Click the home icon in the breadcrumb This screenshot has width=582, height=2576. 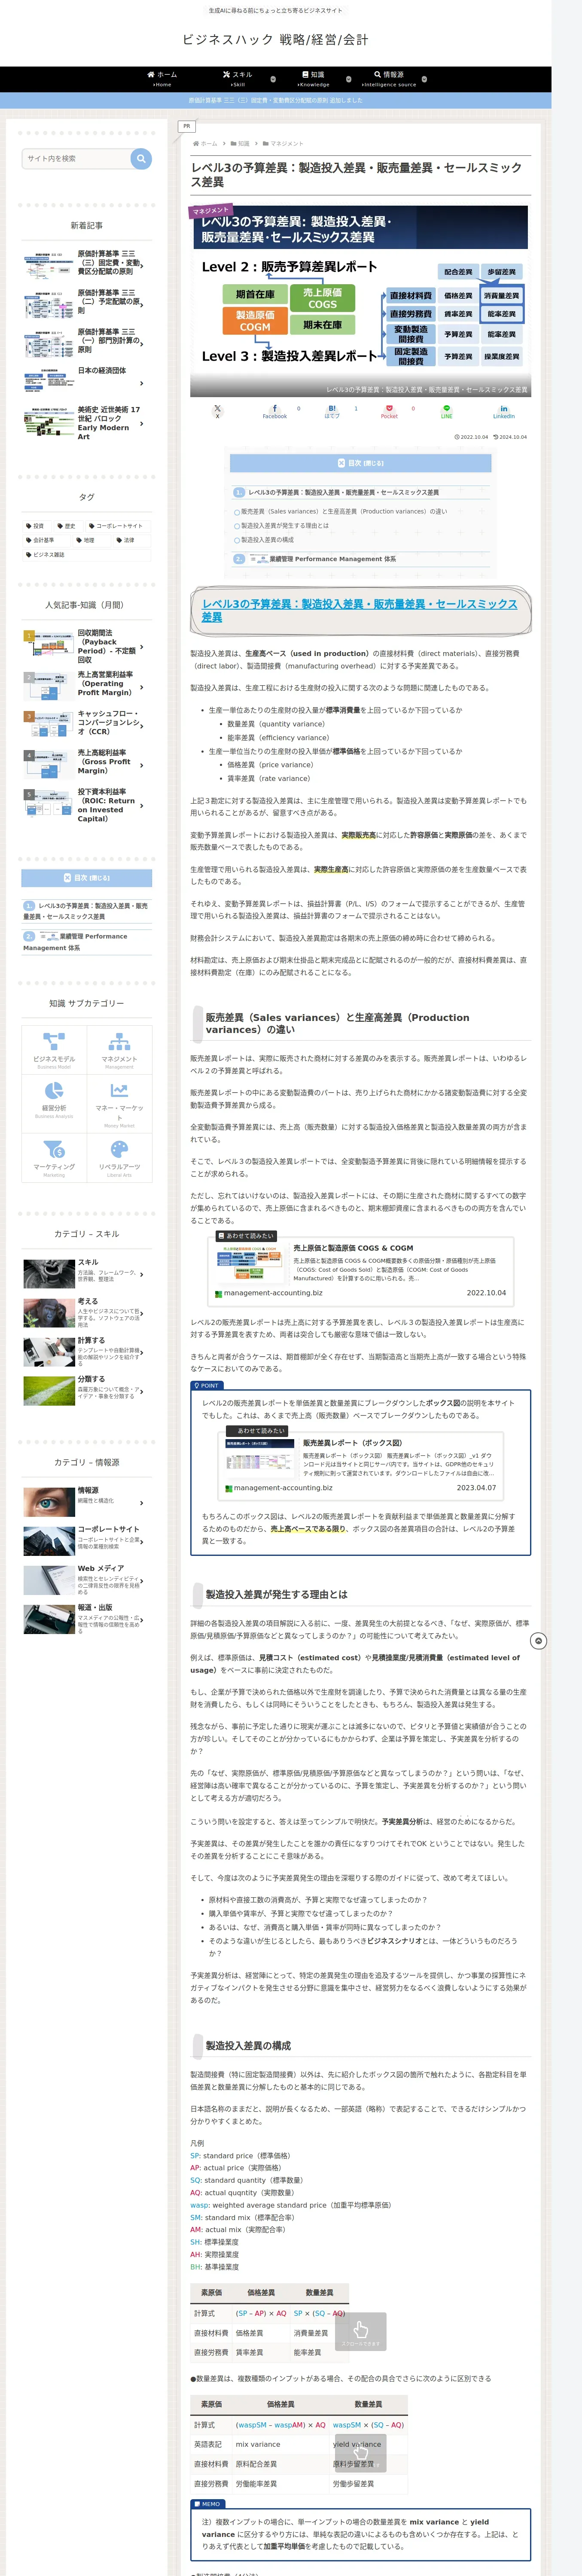pyautogui.click(x=195, y=144)
